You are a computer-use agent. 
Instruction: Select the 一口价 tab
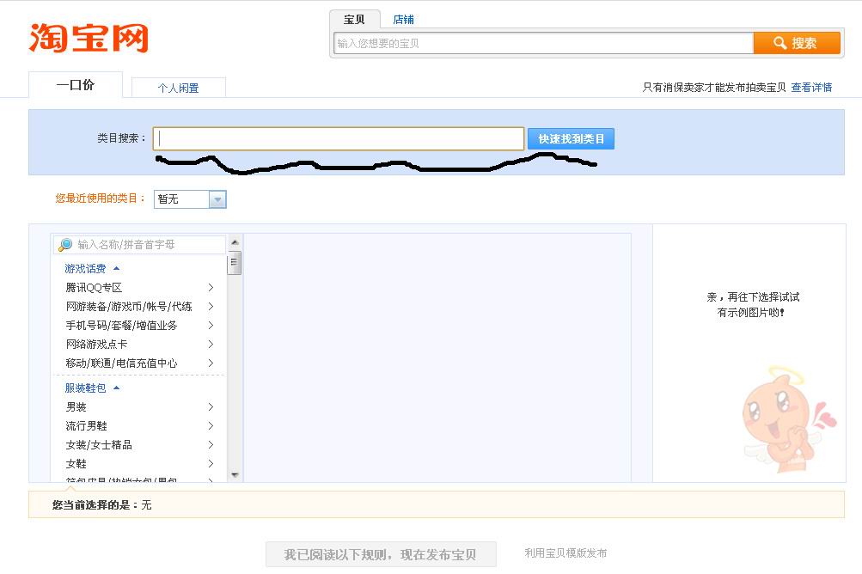76,85
